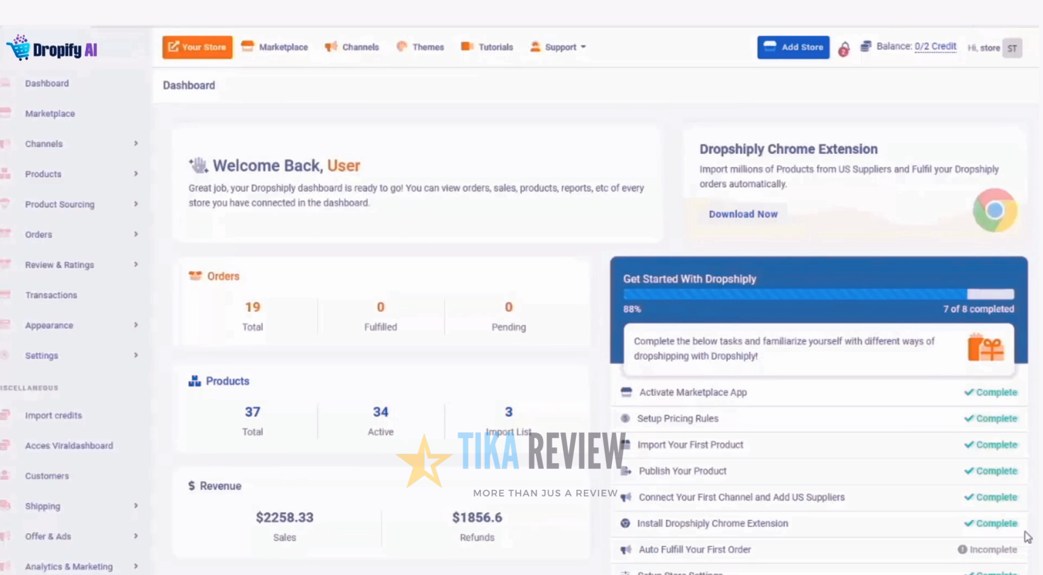Open the Dropify AI home logo
Image resolution: width=1043 pixels, height=575 pixels.
[x=51, y=48]
